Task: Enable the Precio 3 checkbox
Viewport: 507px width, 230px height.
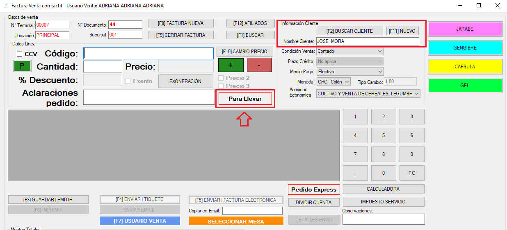Action: click(x=221, y=86)
